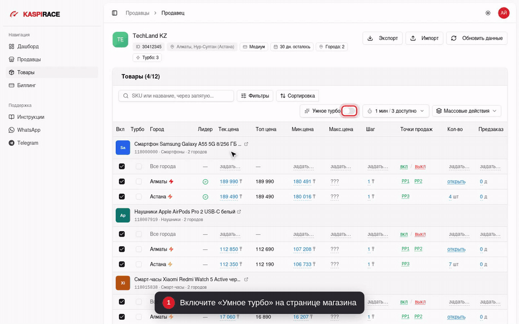Open the Фильтры panel
Viewport: 519px width, 324px height.
(x=255, y=96)
